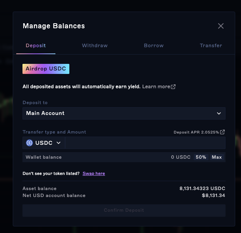Image resolution: width=241 pixels, height=233 pixels.
Task: Focus the deposit amount input field
Action: [145, 143]
